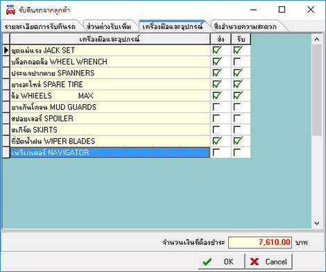Select the SPOILER row
Image resolution: width=326 pixels, height=272 pixels.
click(x=110, y=118)
